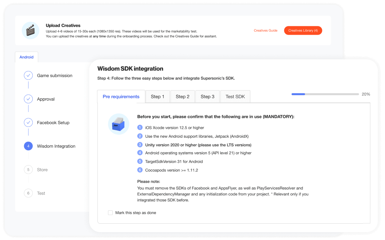385x240 pixels.
Task: Go to the Step 3 tab
Action: tap(208, 97)
